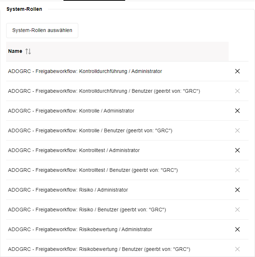This screenshot has height=257, width=255.
Task: Sort roles using the Name sort arrows
Action: (x=28, y=51)
